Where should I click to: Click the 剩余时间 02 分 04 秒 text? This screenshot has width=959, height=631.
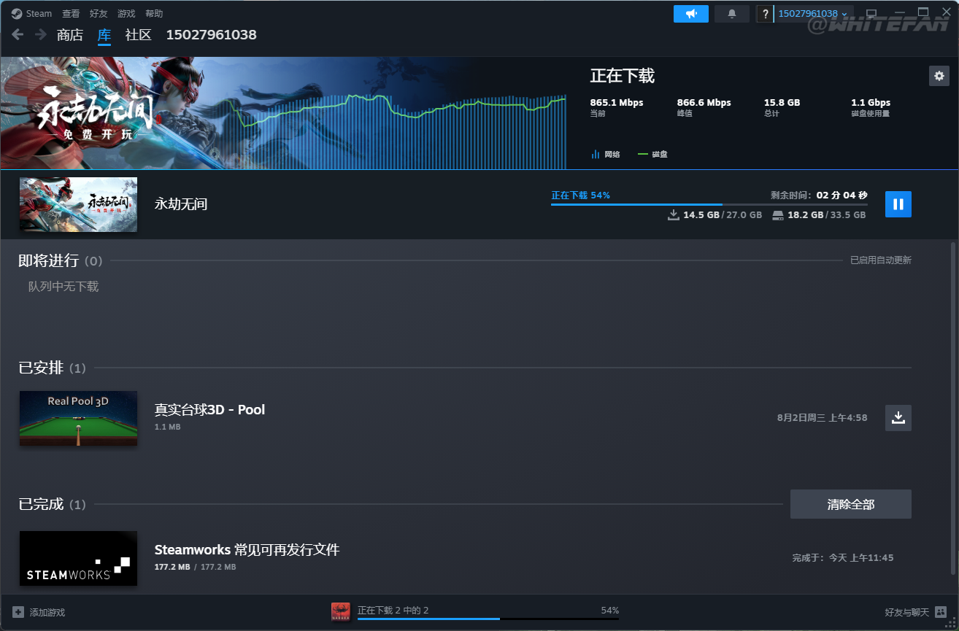[819, 196]
